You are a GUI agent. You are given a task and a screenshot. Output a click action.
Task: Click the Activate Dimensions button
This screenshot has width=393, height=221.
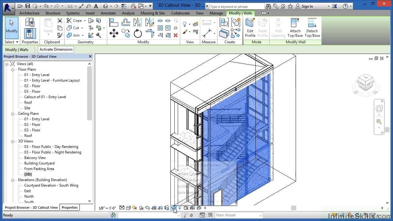56,49
